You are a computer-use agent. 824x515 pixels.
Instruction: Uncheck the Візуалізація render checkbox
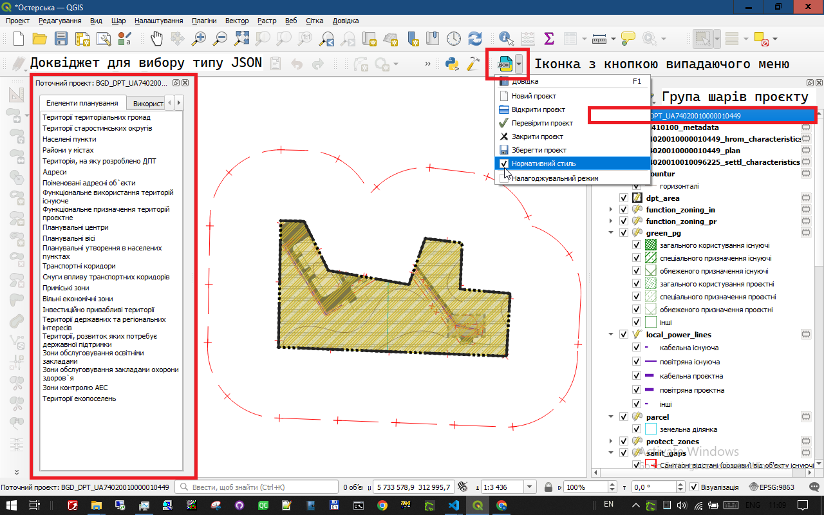coord(693,487)
